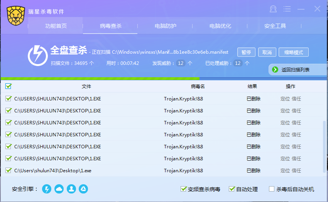
Task: Click the results list vertical scrollbar
Action: point(324,146)
